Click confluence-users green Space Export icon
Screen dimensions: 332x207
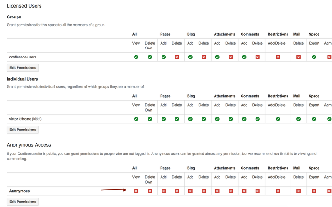click(x=314, y=57)
